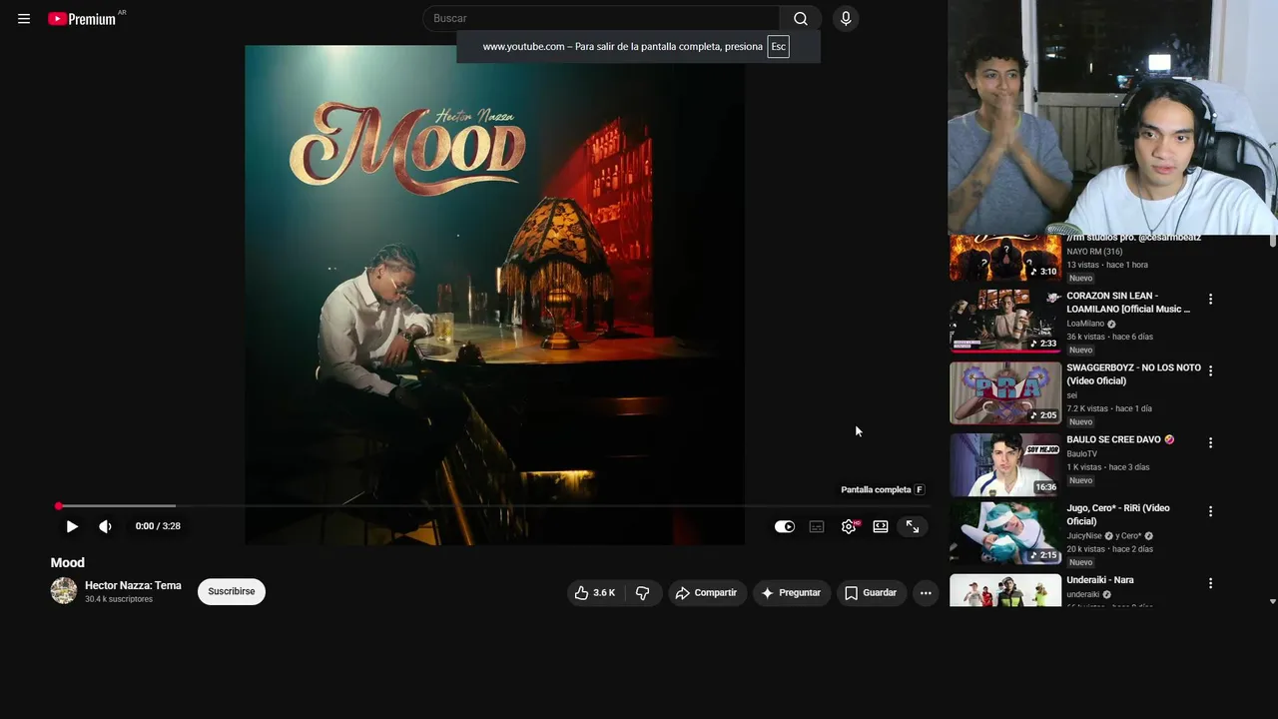Open CORAZON SIN LEAN thumbnail
The height and width of the screenshot is (719, 1278).
[x=1005, y=321]
